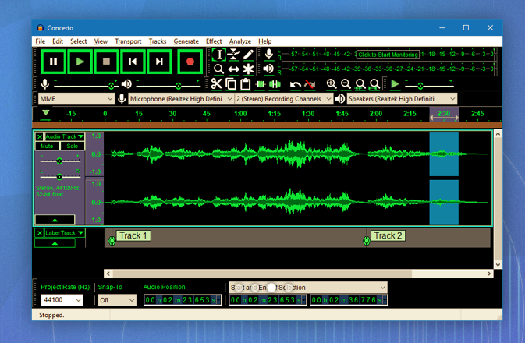This screenshot has width=525, height=343.
Task: Mute the Audio Track
Action: click(x=47, y=147)
